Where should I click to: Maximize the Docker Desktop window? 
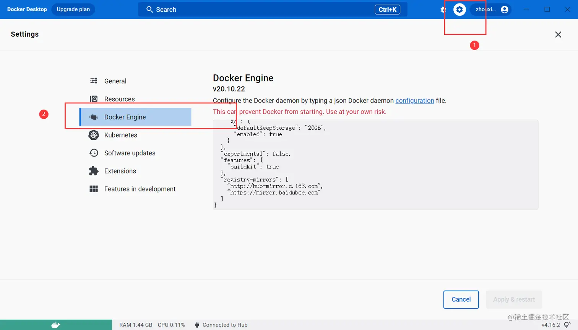[x=547, y=10]
